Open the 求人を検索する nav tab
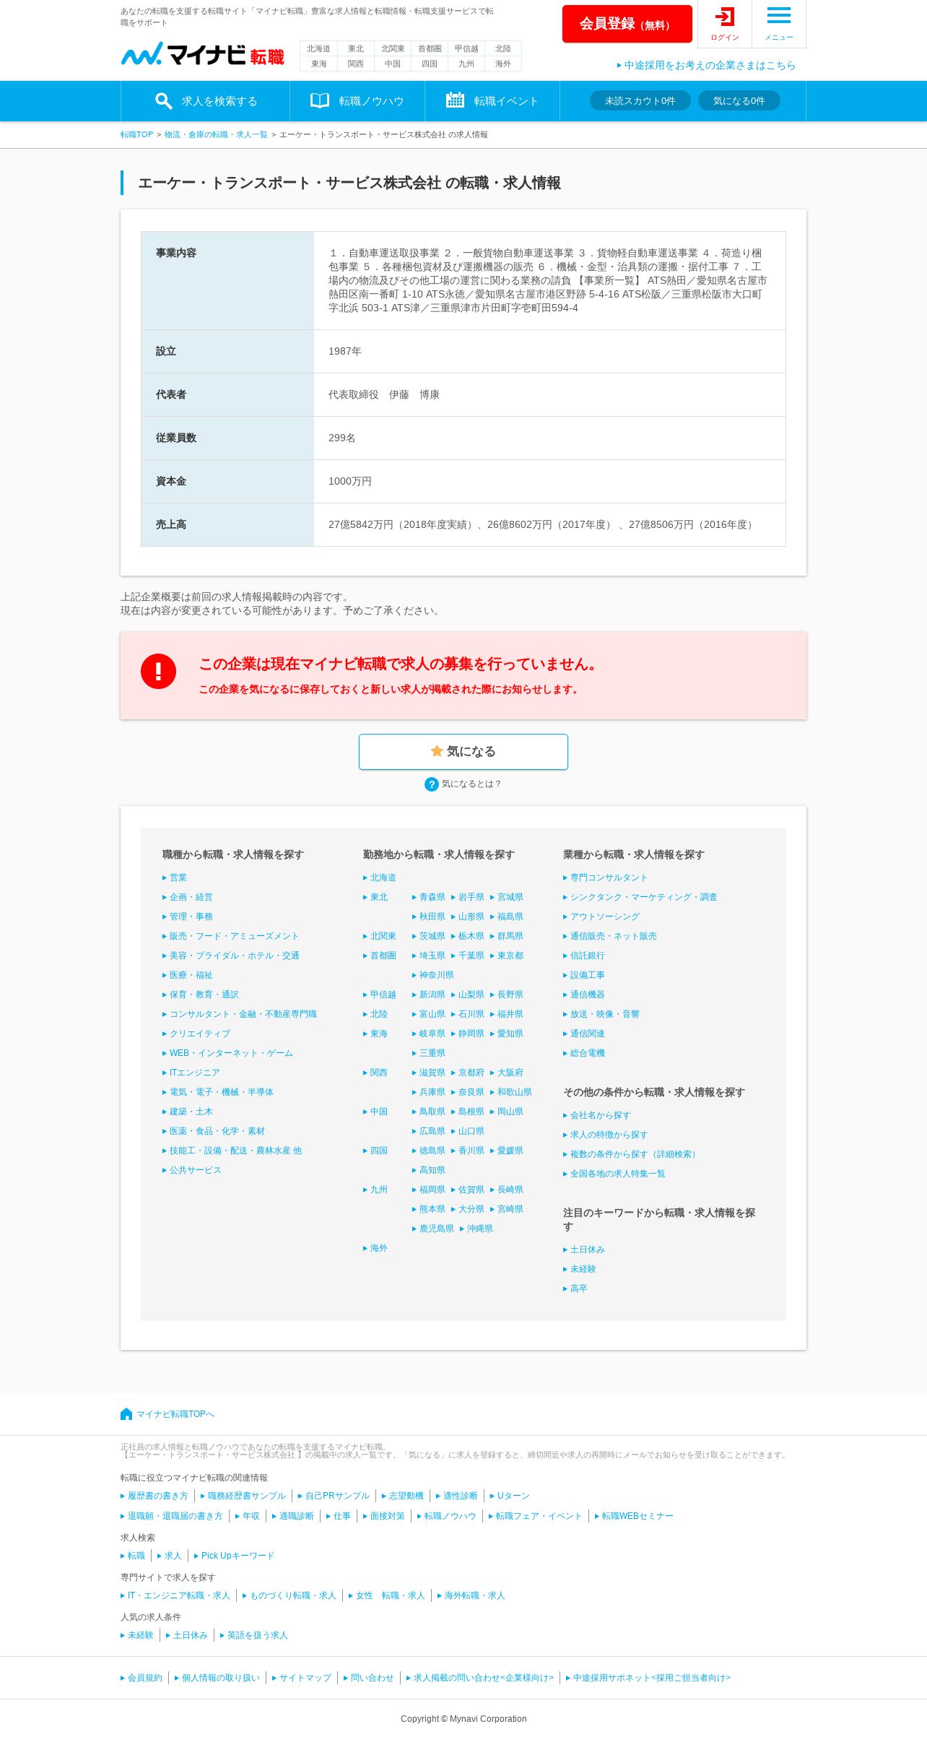927x1737 pixels. pos(206,101)
